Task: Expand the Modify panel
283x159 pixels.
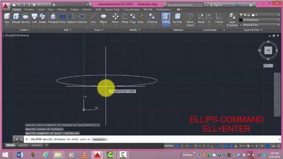Action: (x=134, y=30)
